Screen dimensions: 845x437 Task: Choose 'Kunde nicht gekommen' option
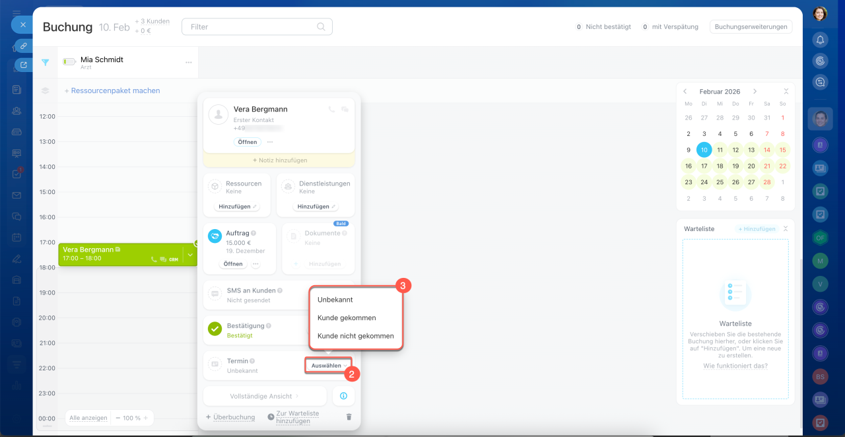point(355,336)
